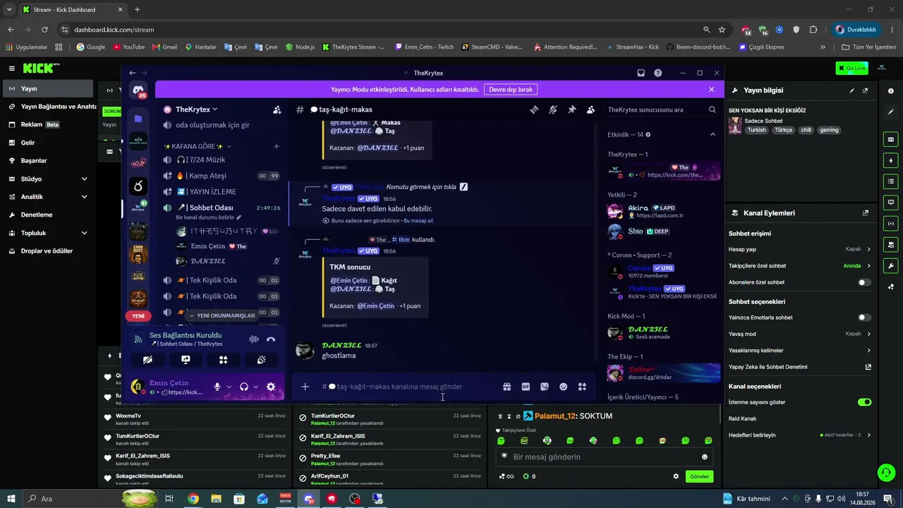Open Denetleme in Kick sidebar
The width and height of the screenshot is (903, 508).
pyautogui.click(x=47, y=214)
